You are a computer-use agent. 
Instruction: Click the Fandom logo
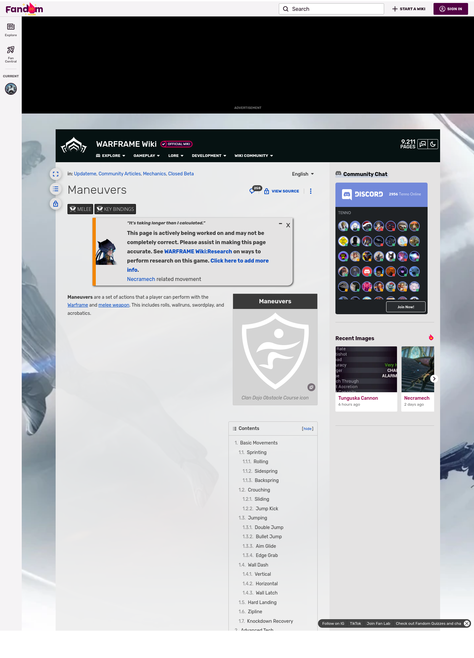point(24,9)
